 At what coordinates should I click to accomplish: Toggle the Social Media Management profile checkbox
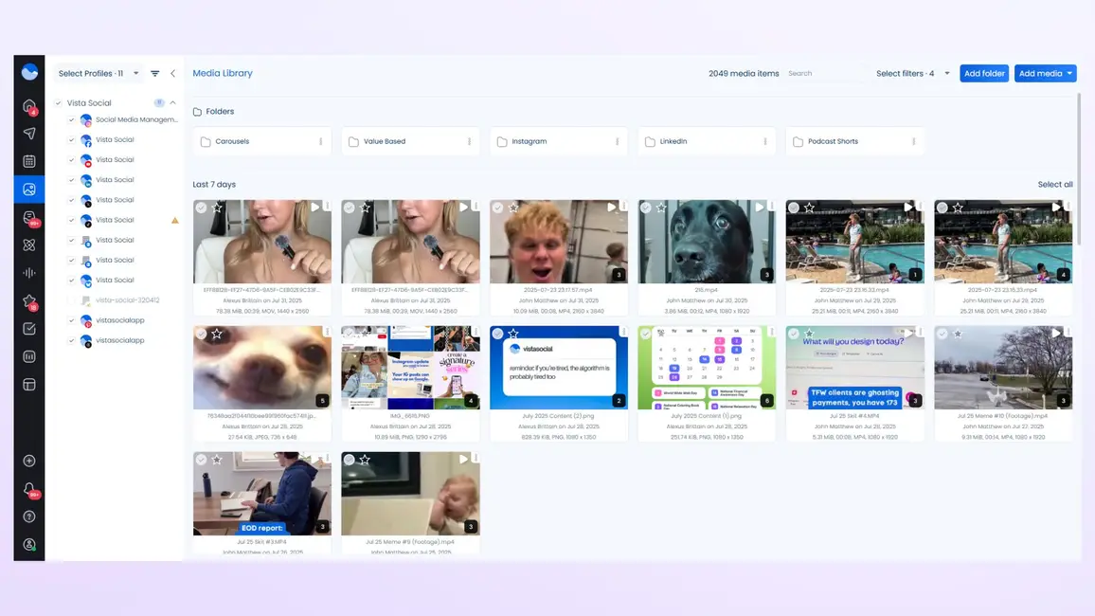coord(71,120)
